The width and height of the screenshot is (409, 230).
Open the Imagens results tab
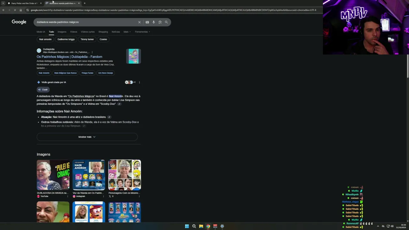pyautogui.click(x=62, y=32)
